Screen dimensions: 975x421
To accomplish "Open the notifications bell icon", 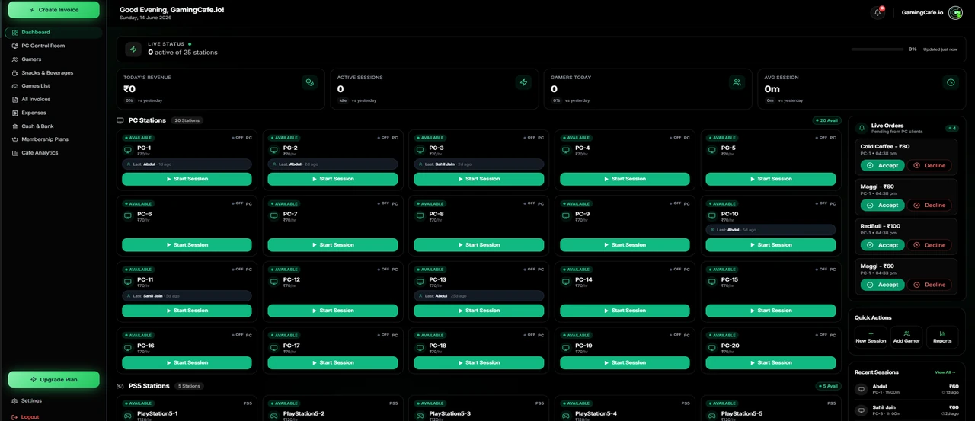I will point(877,12).
